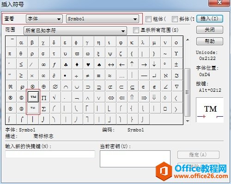Image resolution: width=231 pixels, height=184 pixels.
Task: Select the omega ω symbol
Action: click(x=88, y=53)
